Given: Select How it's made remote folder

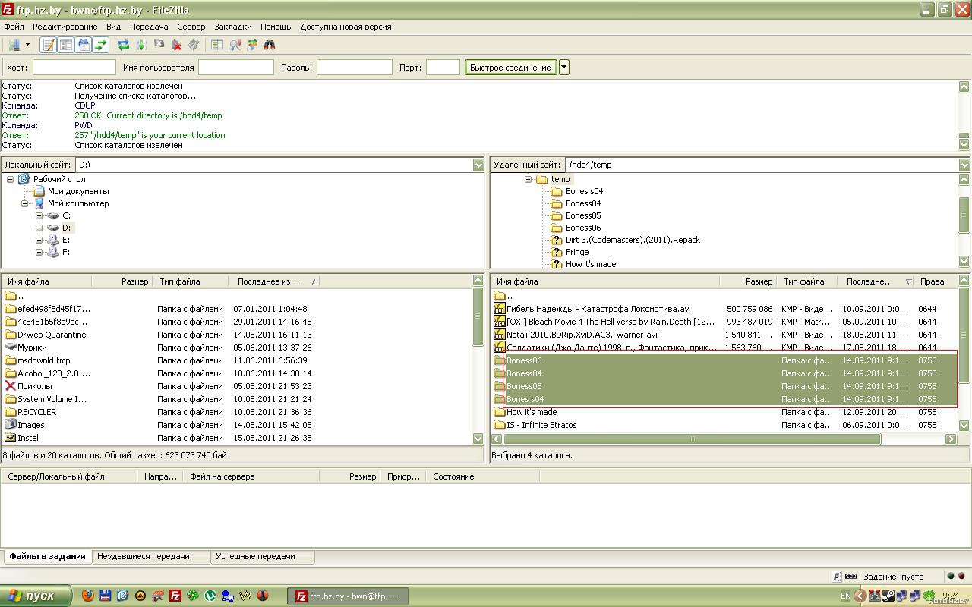Looking at the screenshot, I should click(x=532, y=412).
